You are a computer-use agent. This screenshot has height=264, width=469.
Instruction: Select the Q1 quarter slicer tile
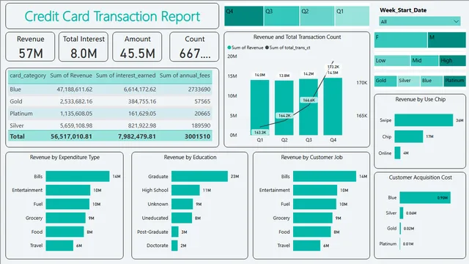click(352, 16)
